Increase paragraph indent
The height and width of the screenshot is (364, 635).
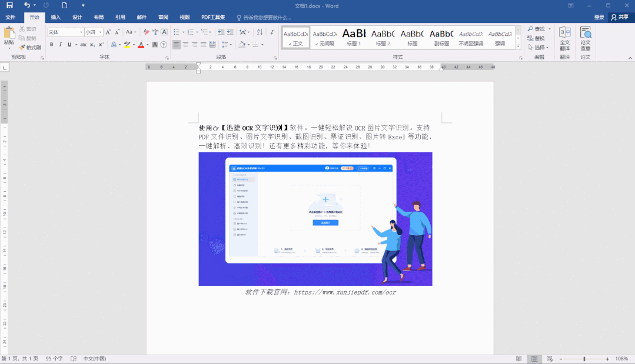[230, 32]
